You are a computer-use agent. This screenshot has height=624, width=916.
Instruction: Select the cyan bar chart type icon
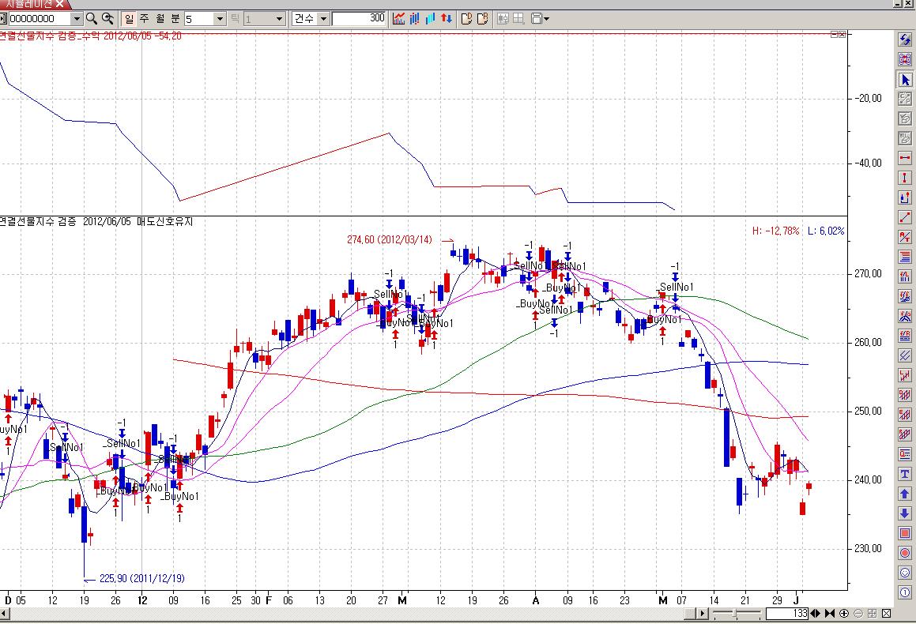pyautogui.click(x=431, y=19)
